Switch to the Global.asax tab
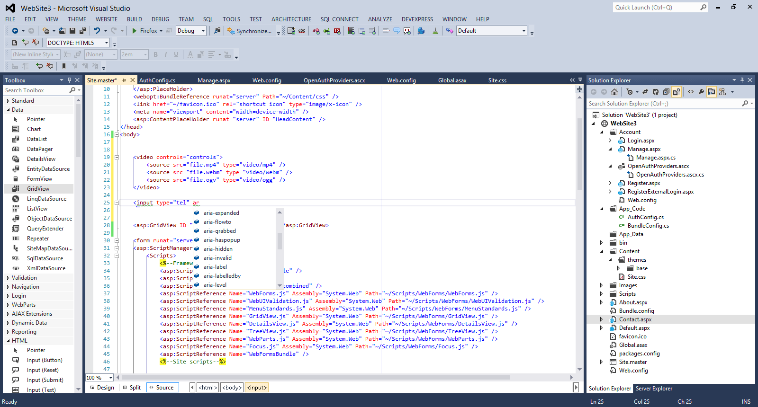The image size is (758, 407). pyautogui.click(x=452, y=80)
